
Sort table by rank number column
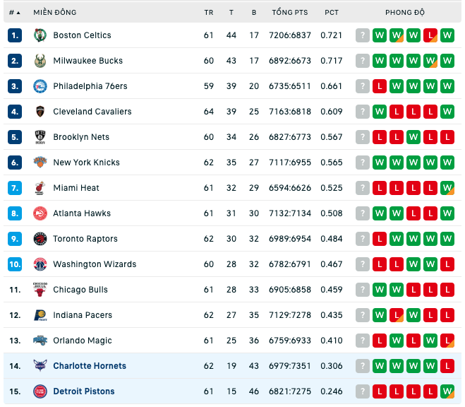(14, 13)
